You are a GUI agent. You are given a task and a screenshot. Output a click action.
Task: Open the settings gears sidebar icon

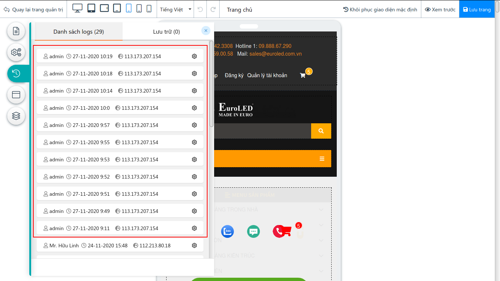click(16, 52)
